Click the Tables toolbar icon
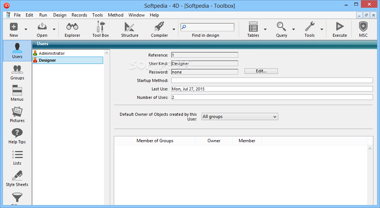Image resolution: width=380 pixels, height=208 pixels. (253, 27)
